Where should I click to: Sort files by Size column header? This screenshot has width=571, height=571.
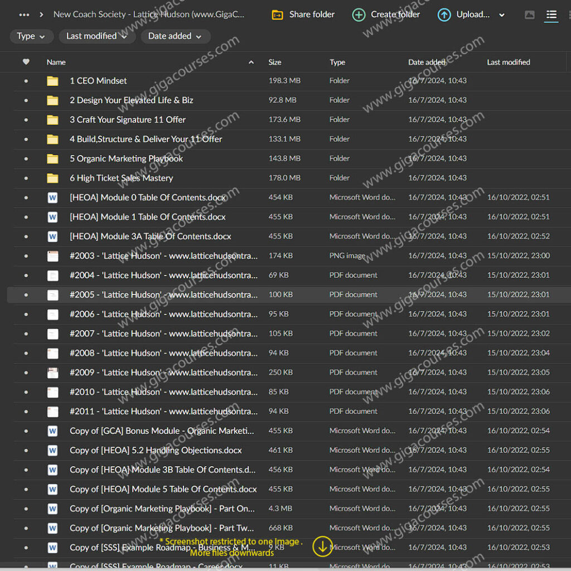(275, 62)
